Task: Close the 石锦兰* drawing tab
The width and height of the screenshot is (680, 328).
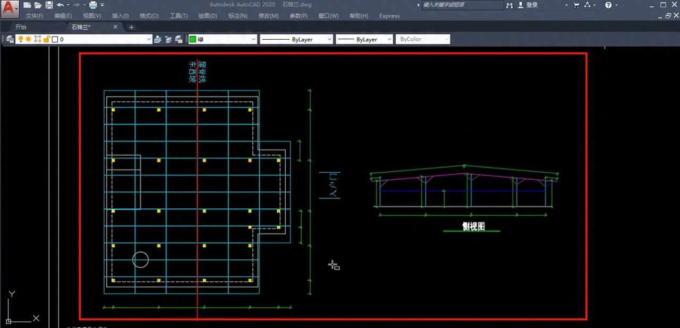Action: tap(116, 27)
